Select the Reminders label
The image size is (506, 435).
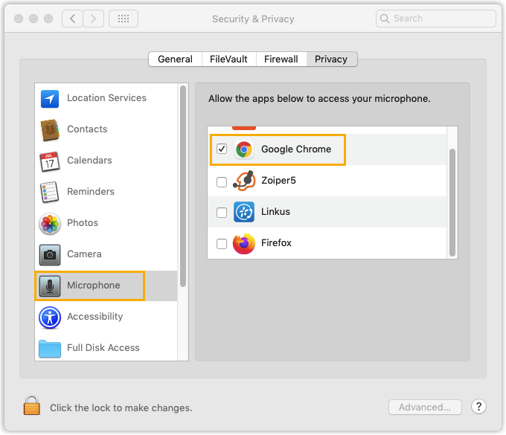point(91,192)
